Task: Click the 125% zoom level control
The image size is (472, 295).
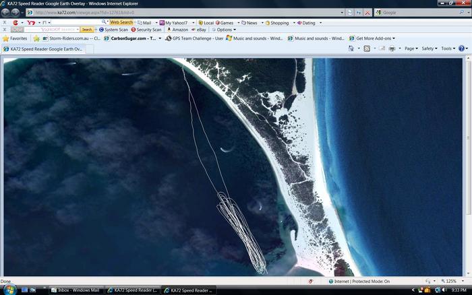Action: 449,281
